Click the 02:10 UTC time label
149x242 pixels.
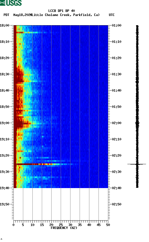(117, 139)
